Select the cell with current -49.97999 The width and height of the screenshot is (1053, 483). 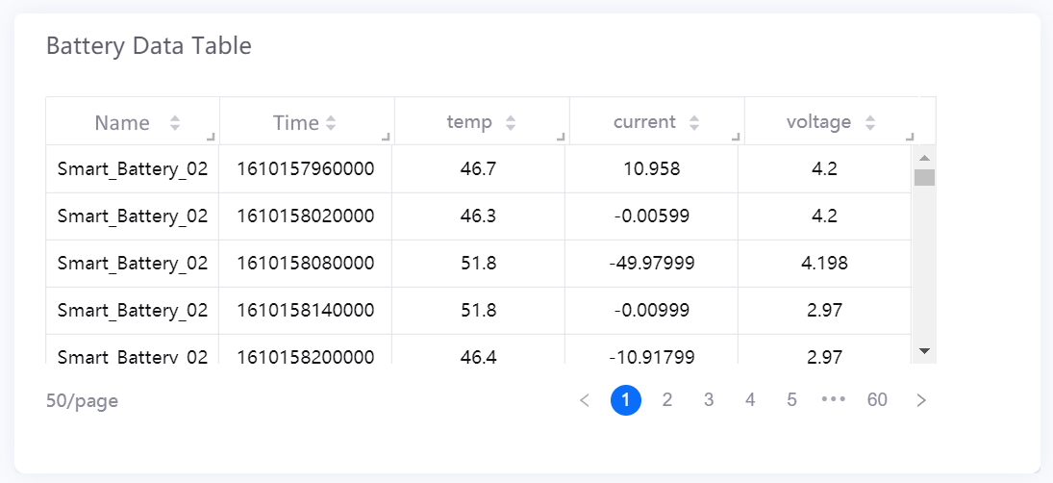pos(651,264)
